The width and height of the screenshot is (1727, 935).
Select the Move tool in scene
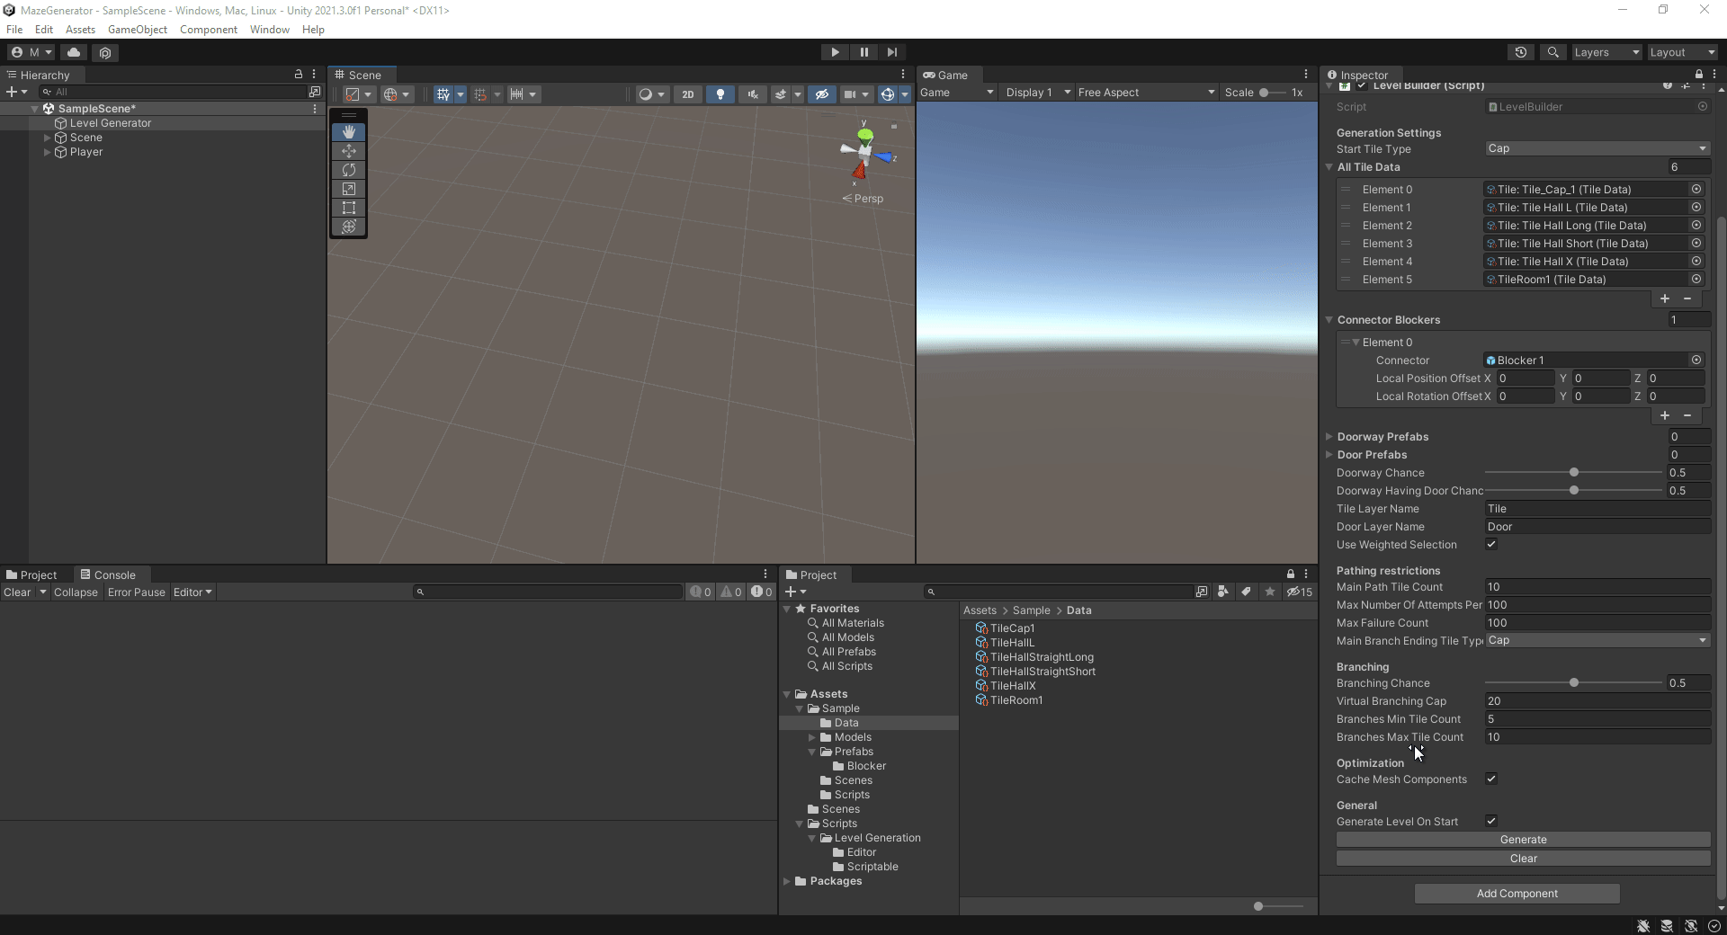349,151
